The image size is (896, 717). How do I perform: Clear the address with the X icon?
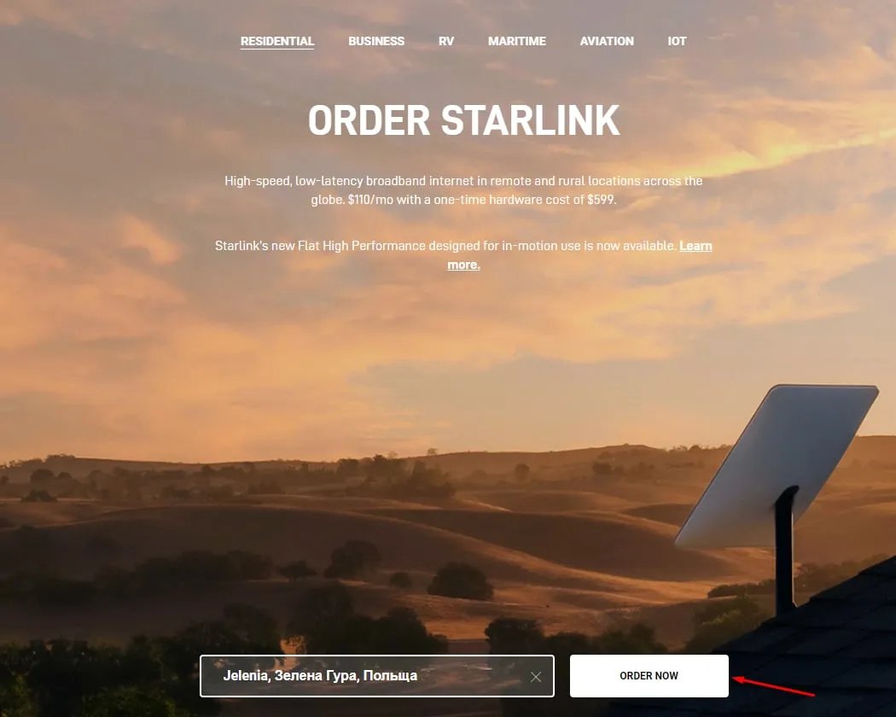[535, 677]
